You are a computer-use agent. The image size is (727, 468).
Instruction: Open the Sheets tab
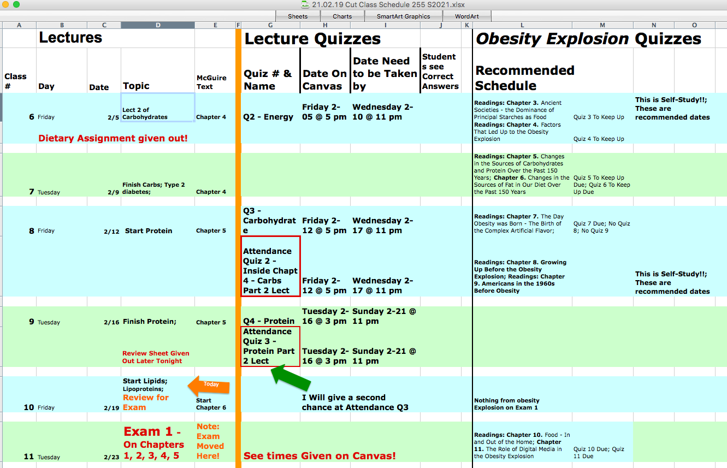coord(298,16)
